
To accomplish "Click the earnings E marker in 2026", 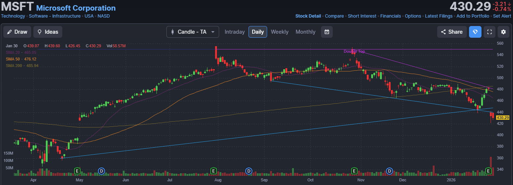I will (x=488, y=171).
